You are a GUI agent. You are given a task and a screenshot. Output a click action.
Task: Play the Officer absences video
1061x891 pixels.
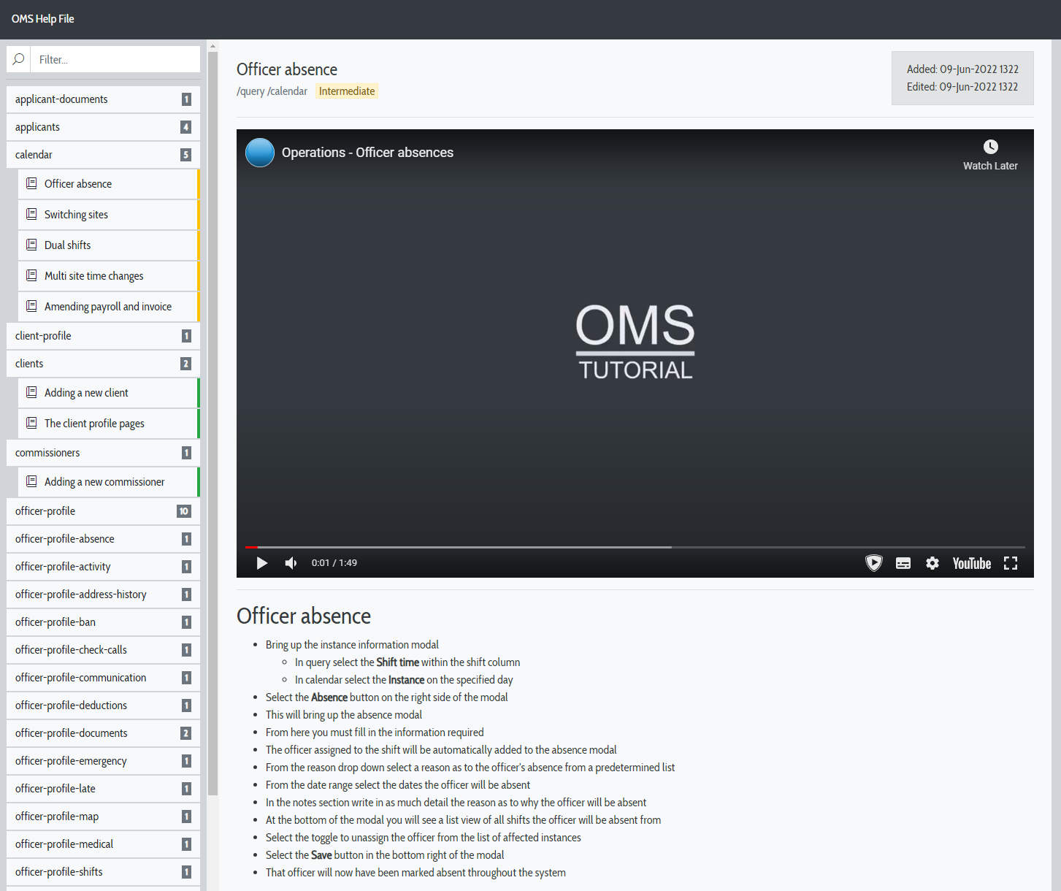click(x=262, y=563)
